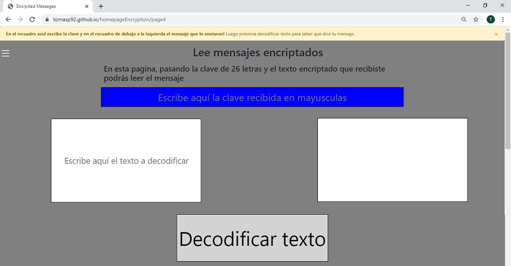Close the Encripted Messeges tab
This screenshot has height=266, width=511.
tap(86, 6)
